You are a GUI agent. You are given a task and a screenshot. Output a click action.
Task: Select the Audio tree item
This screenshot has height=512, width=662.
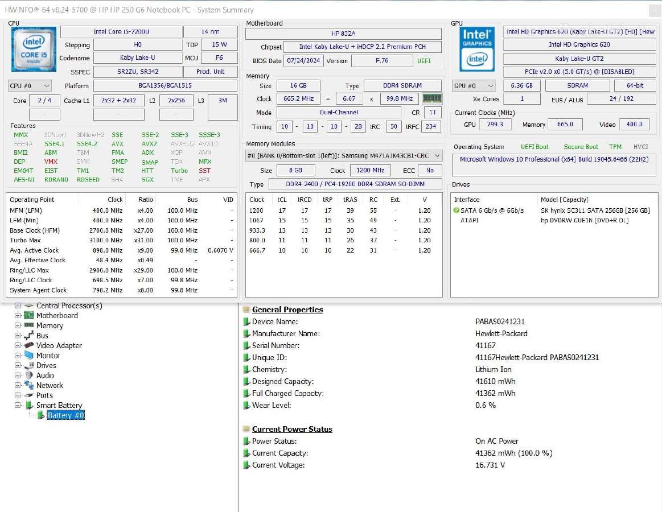pyautogui.click(x=45, y=375)
